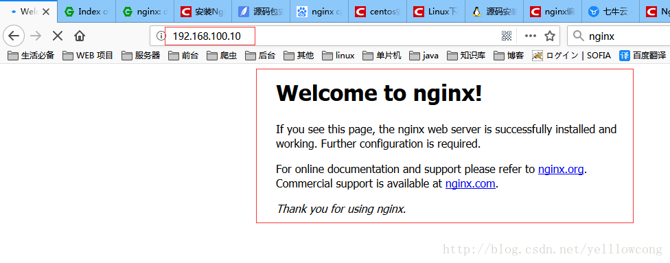Click the search box containing nginx

click(x=619, y=36)
